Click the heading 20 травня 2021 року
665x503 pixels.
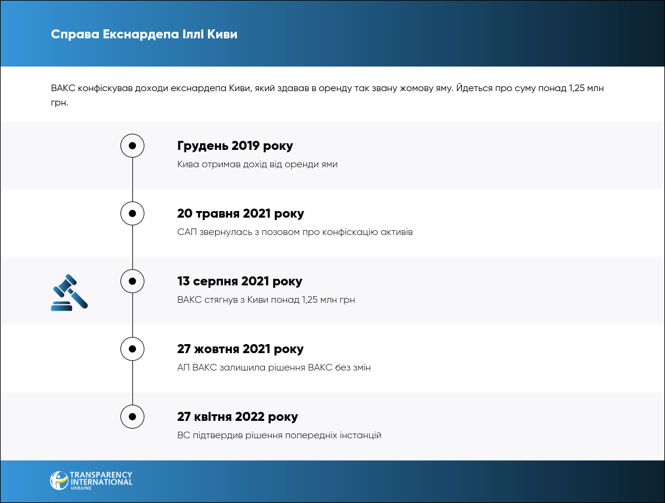[240, 214]
